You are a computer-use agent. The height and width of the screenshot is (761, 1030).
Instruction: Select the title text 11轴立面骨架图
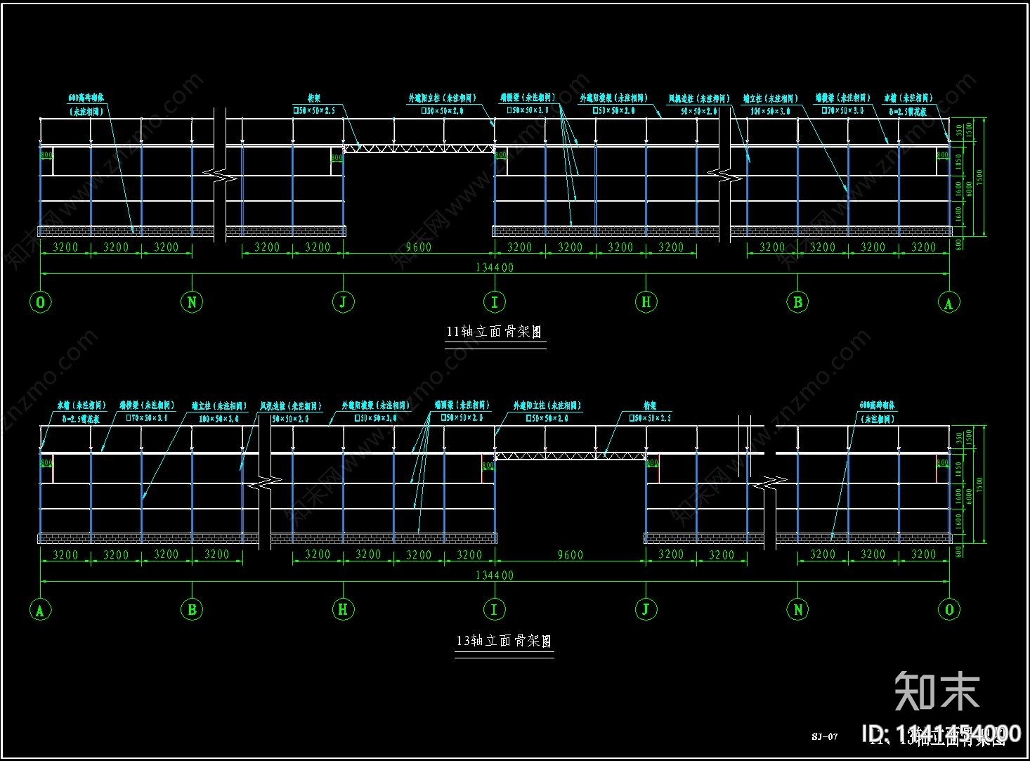click(495, 332)
